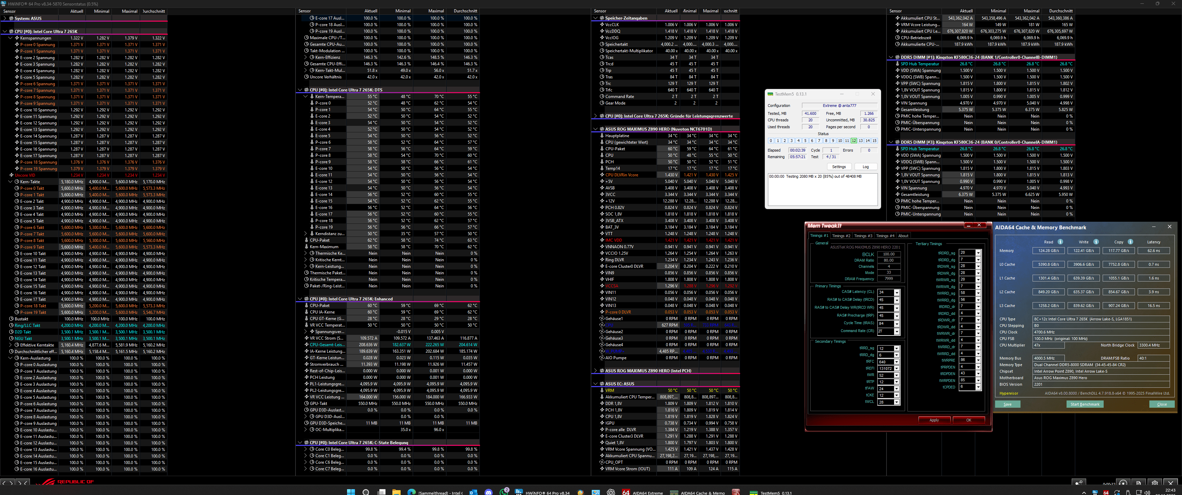
Task: Open tRDRD_sg tertiary timing dropdown
Action: pos(978,253)
